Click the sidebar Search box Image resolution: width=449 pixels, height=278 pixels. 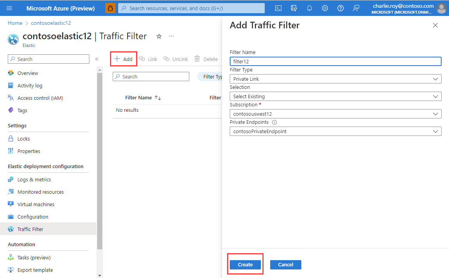pos(48,59)
